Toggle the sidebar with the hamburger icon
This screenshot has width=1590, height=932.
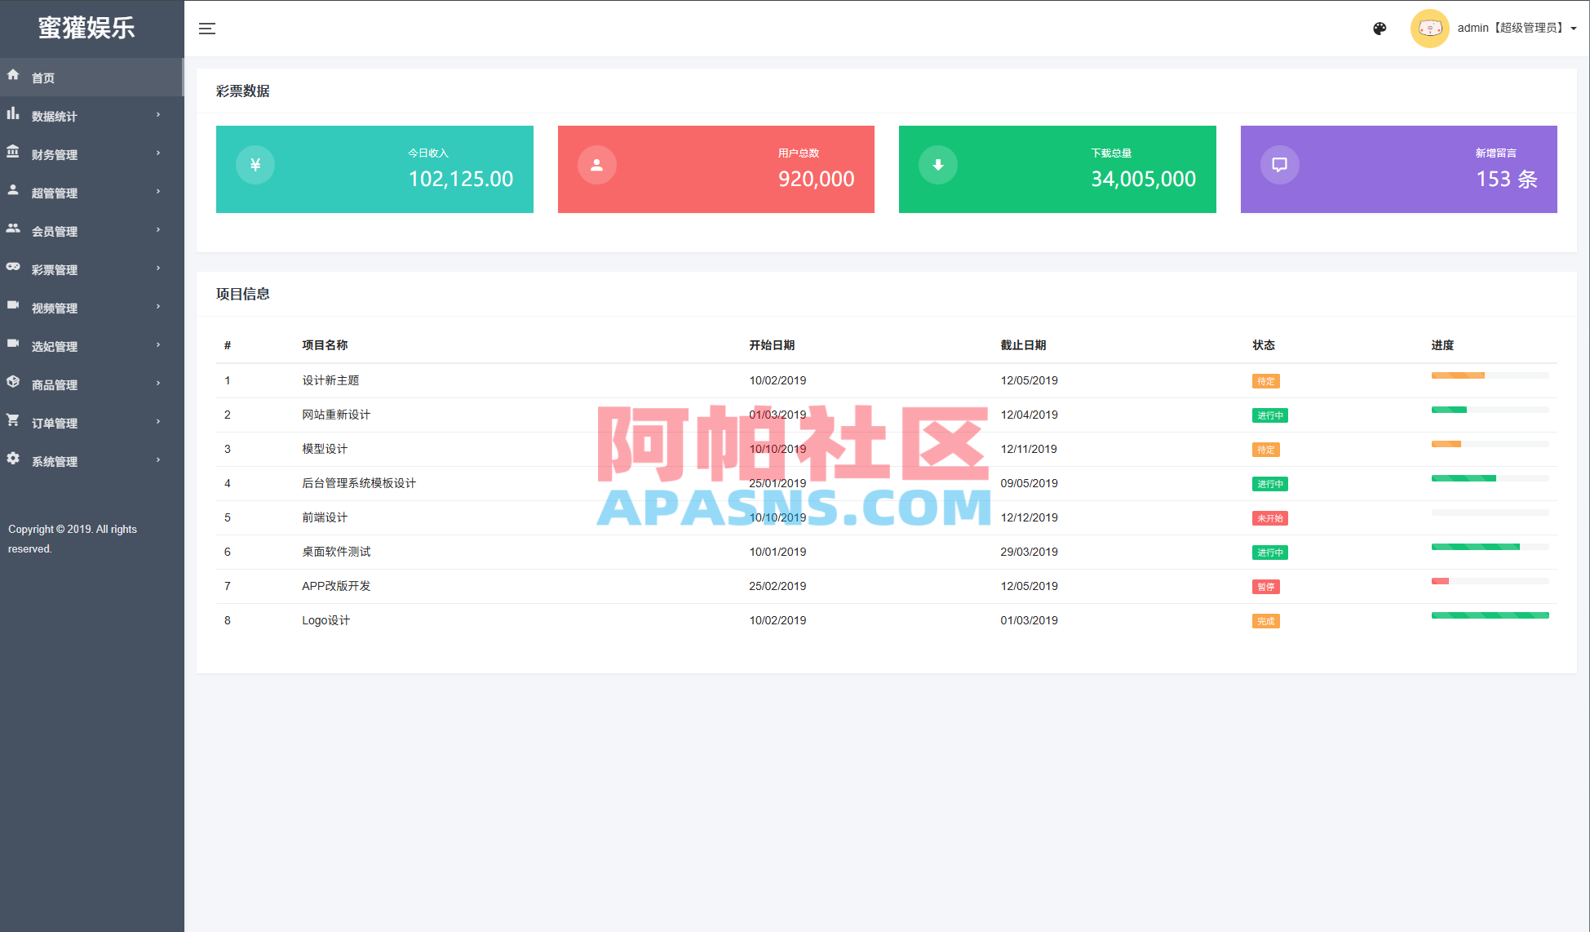click(207, 29)
